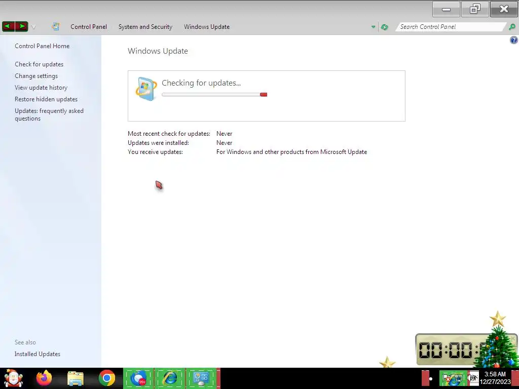Screen dimensions: 519x389
Task: Click 'You receive updates:' label
Action: point(155,152)
